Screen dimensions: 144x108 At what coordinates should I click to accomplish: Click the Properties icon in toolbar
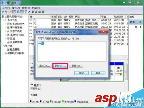33,12
